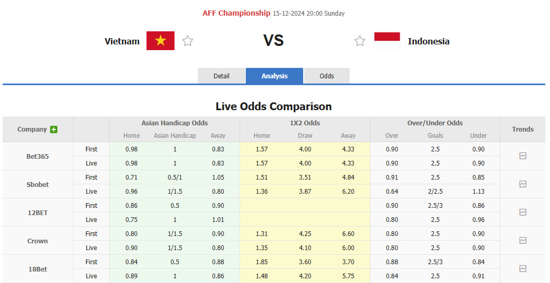Click the 18Bet company name
Screen dimensions: 550x283
pos(38,269)
